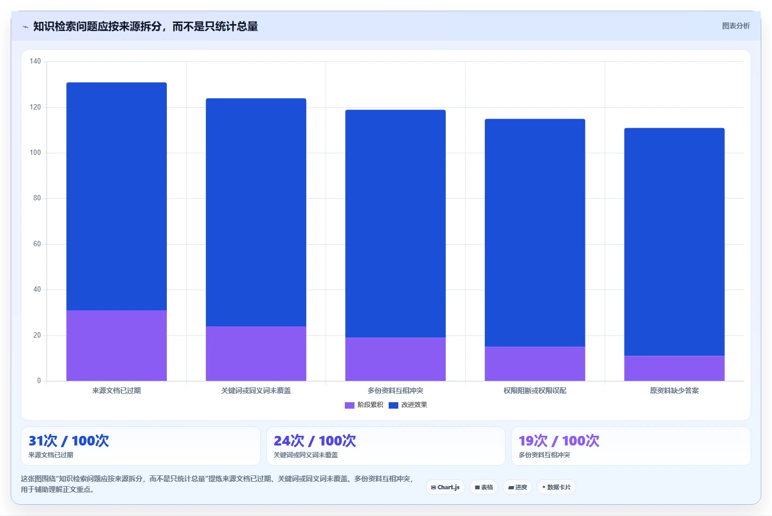Select the purple bar segment for 多份资料互相冲突

pyautogui.click(x=396, y=359)
